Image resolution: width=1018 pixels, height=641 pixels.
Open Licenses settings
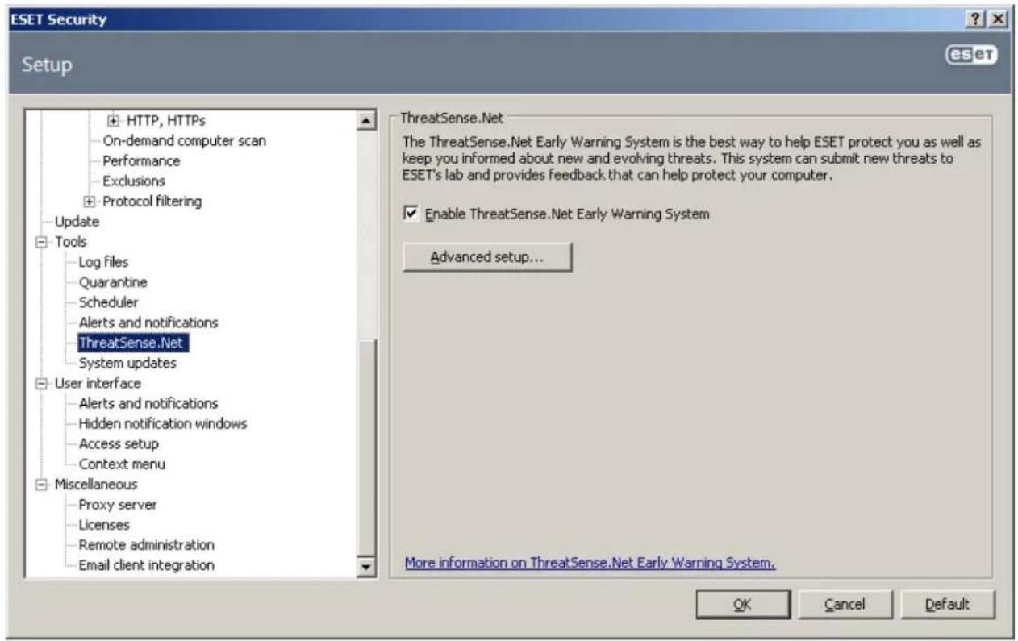coord(104,525)
